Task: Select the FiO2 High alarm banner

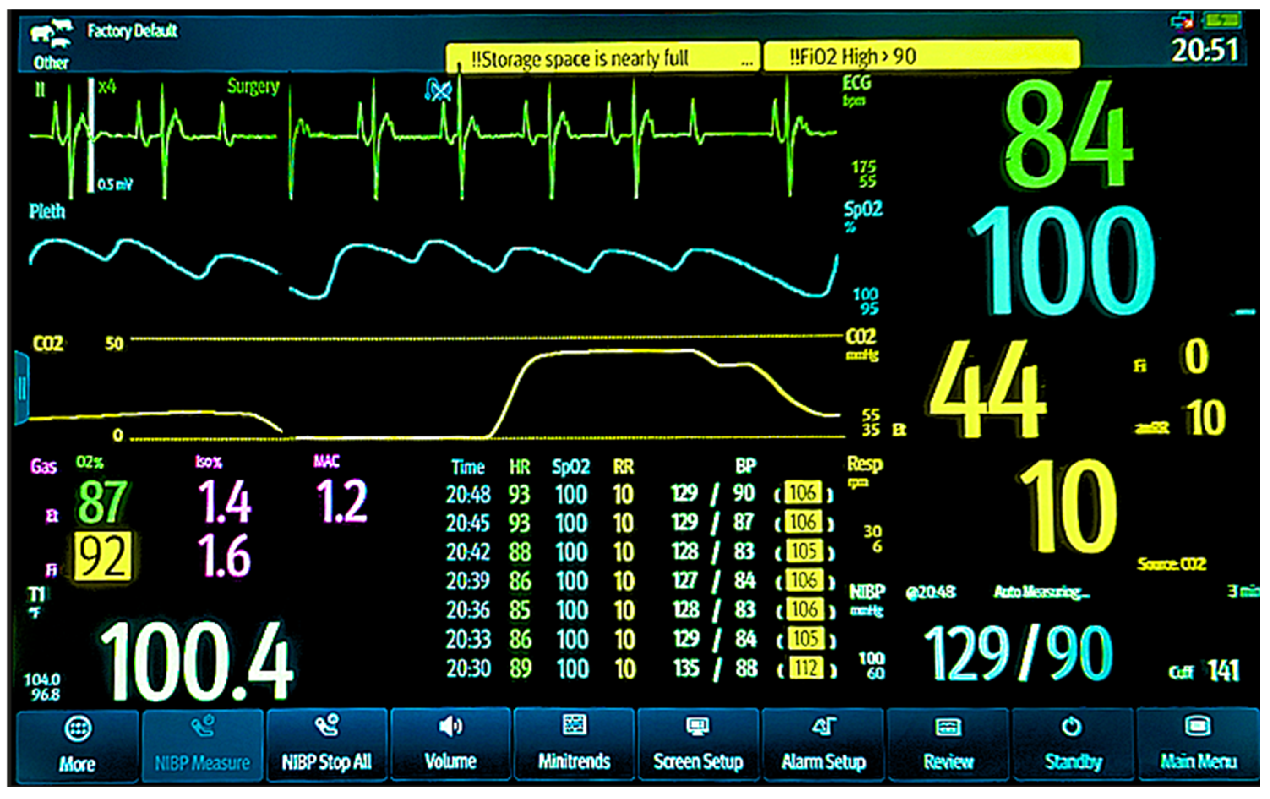Action: [921, 56]
